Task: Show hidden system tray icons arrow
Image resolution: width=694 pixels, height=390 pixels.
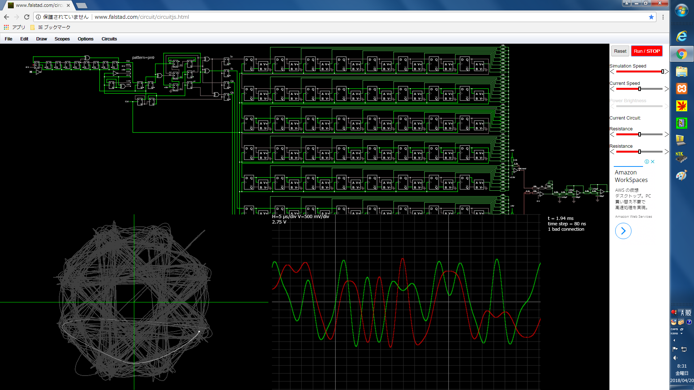Action: (x=674, y=341)
